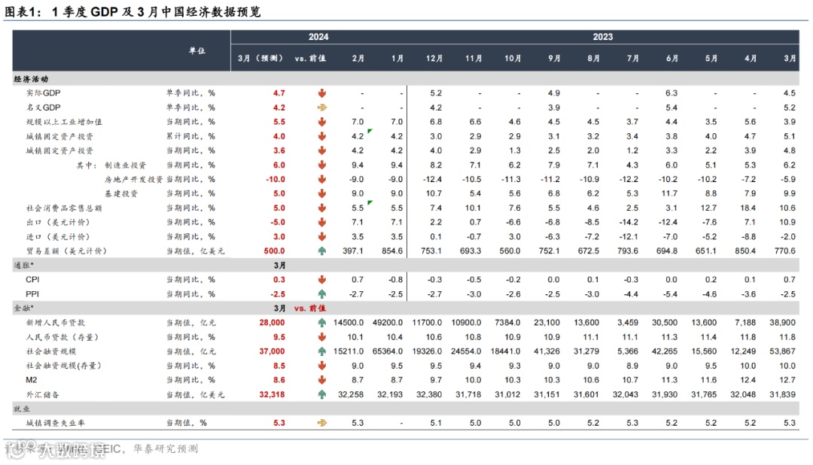Click the 实际GDP row label
This screenshot has width=813, height=465.
(44, 93)
